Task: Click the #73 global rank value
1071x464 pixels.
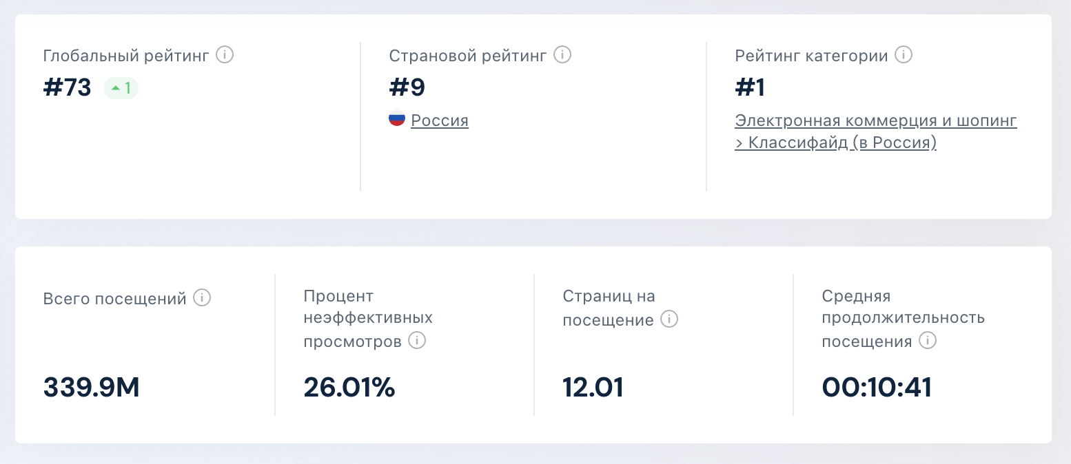Action: pyautogui.click(x=68, y=88)
